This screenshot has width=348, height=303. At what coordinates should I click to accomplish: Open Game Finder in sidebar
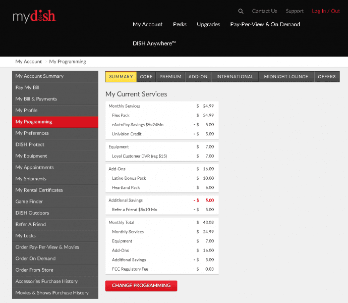point(55,201)
